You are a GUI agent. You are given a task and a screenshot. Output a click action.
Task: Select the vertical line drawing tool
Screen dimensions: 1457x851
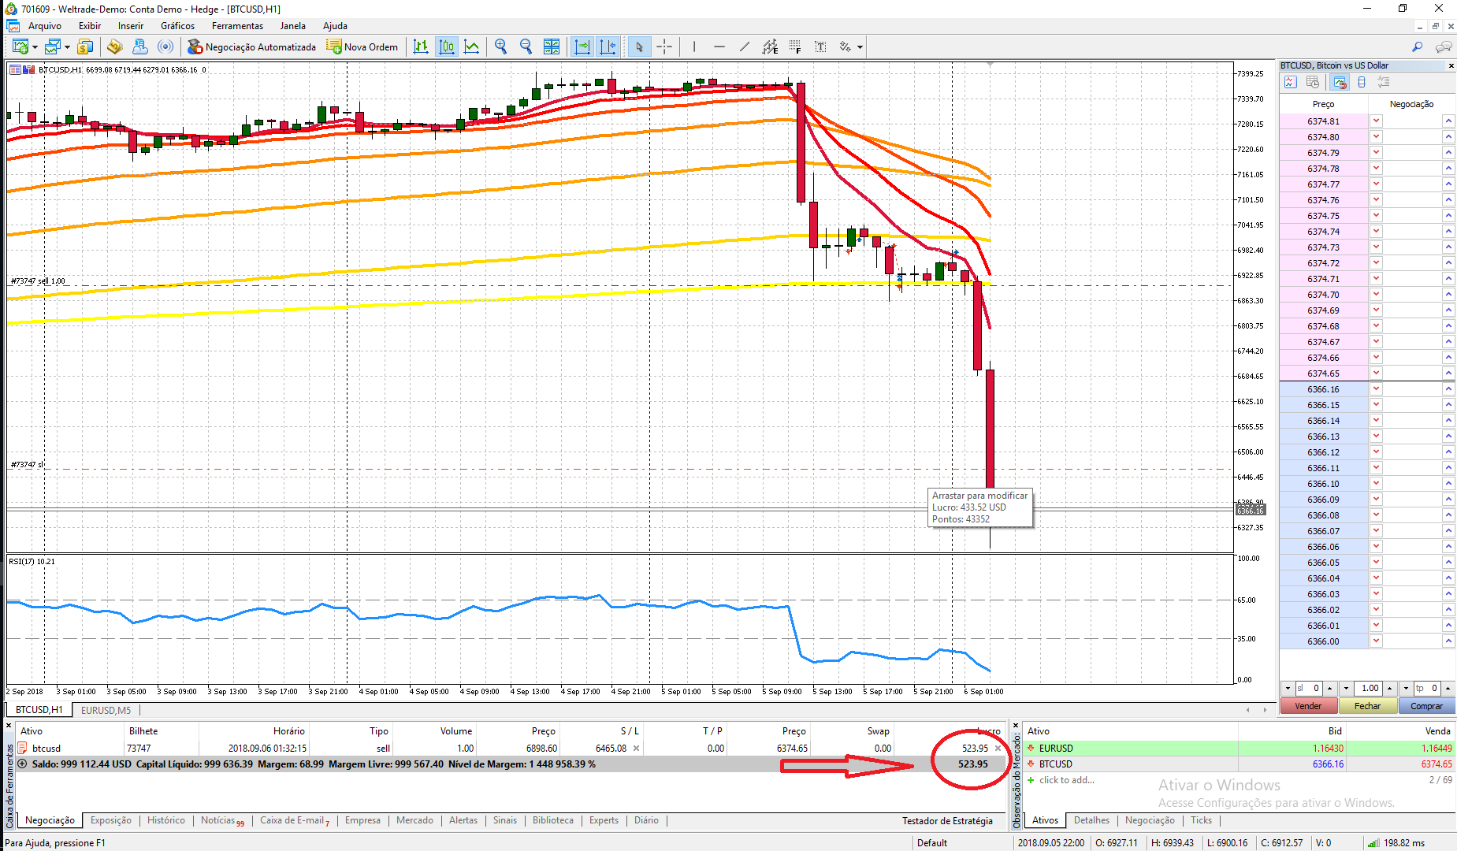click(694, 47)
